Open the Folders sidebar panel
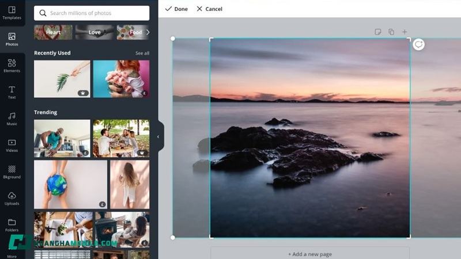Image resolution: width=461 pixels, height=259 pixels. (x=12, y=224)
